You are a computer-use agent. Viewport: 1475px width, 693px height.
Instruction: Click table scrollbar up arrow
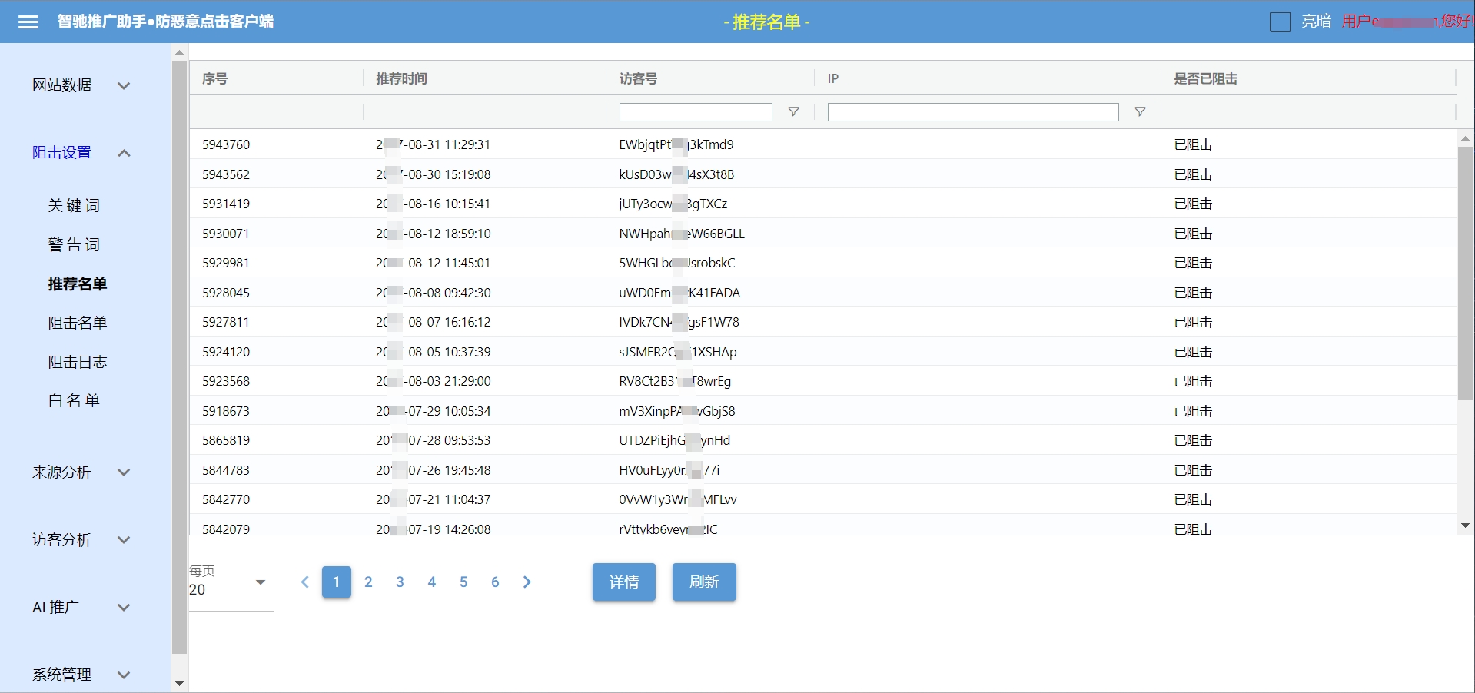click(1465, 138)
